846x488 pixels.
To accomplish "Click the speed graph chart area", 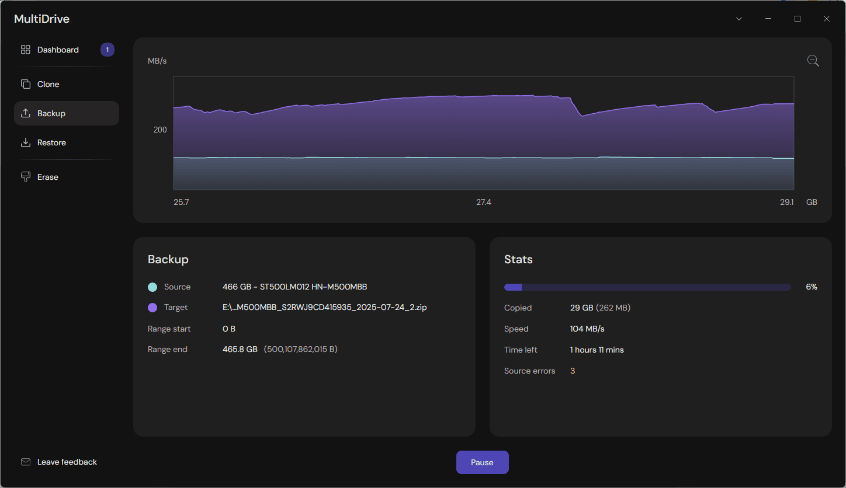I will click(483, 133).
